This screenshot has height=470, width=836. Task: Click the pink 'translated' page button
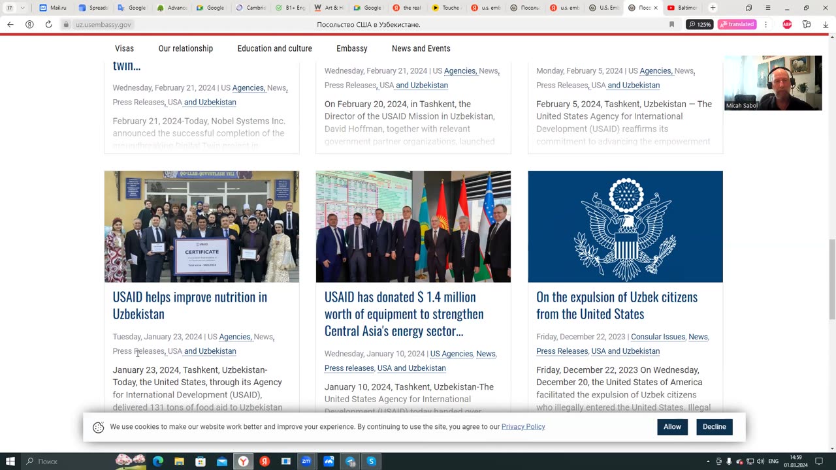[x=737, y=24]
